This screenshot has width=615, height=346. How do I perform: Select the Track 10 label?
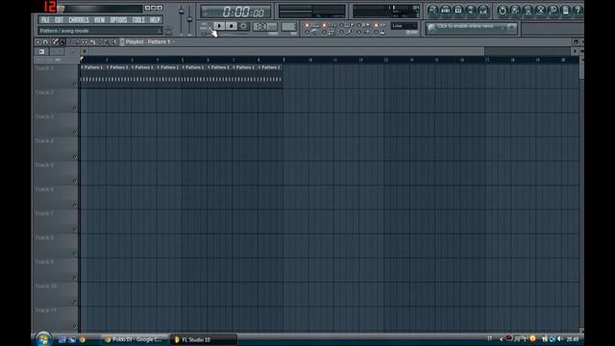pos(46,286)
